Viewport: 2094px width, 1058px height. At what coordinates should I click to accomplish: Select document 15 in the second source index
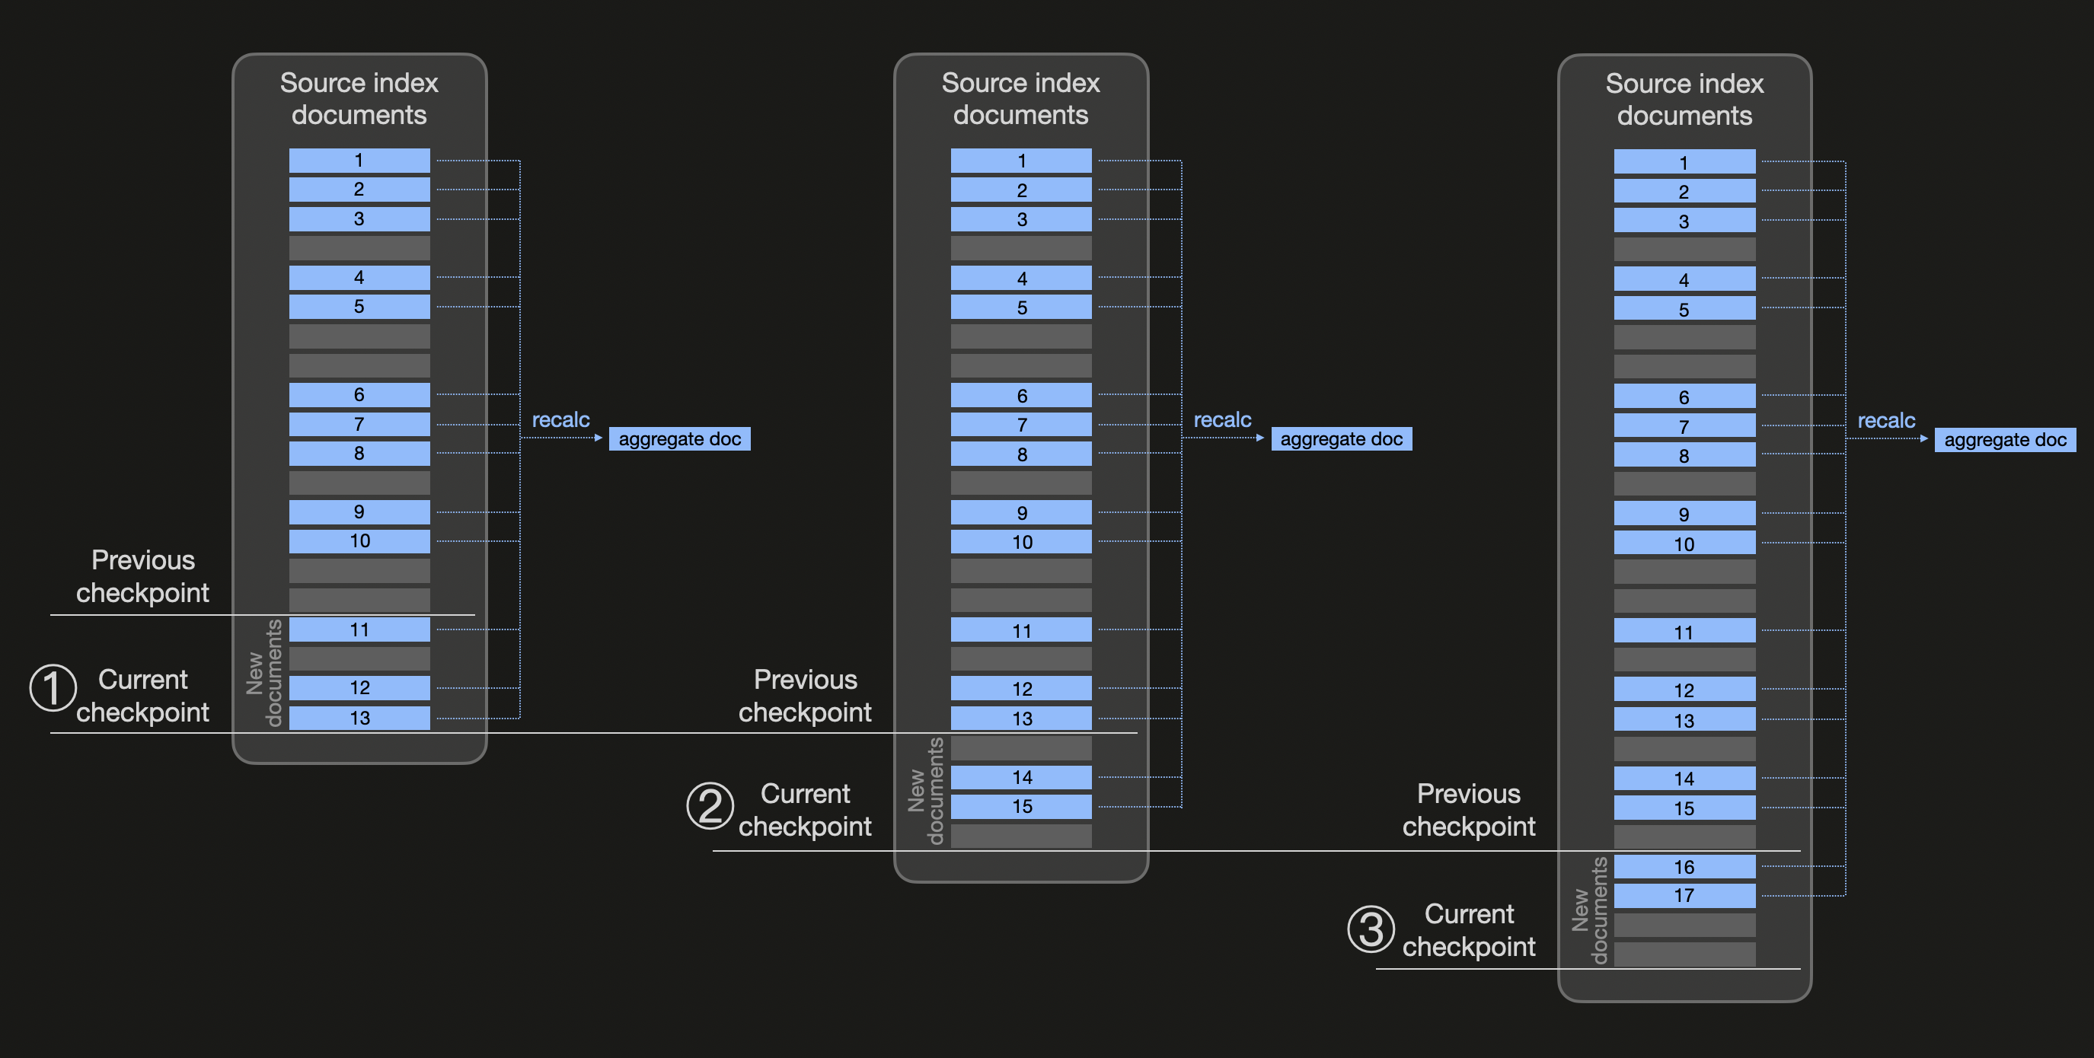pyautogui.click(x=1021, y=806)
